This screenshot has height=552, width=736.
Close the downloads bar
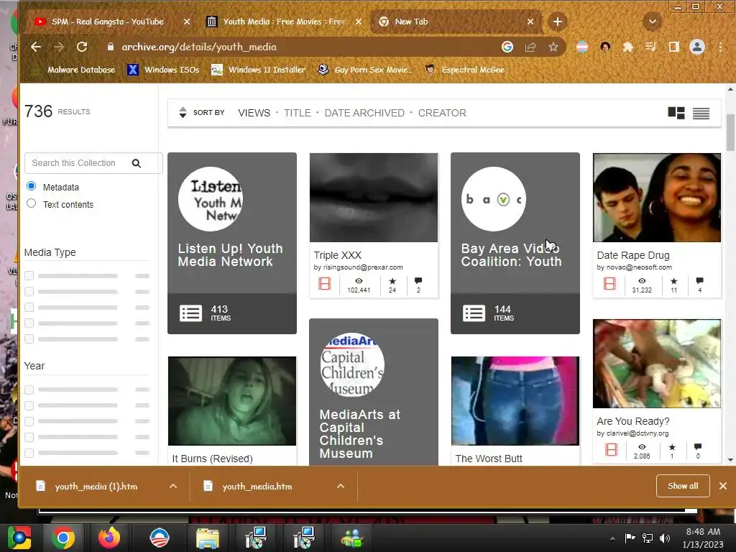[x=723, y=486]
